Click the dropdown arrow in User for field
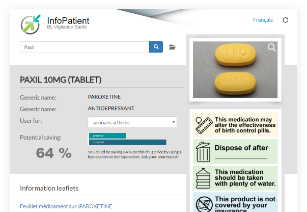Image resolution: width=307 pixels, height=212 pixels. (174, 122)
